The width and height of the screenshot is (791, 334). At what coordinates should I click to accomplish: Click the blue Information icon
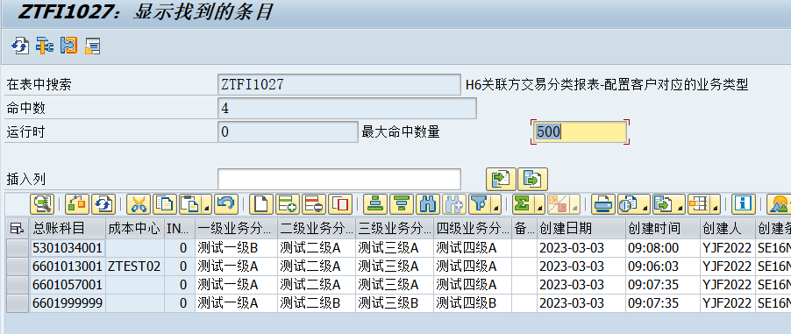pos(743,204)
